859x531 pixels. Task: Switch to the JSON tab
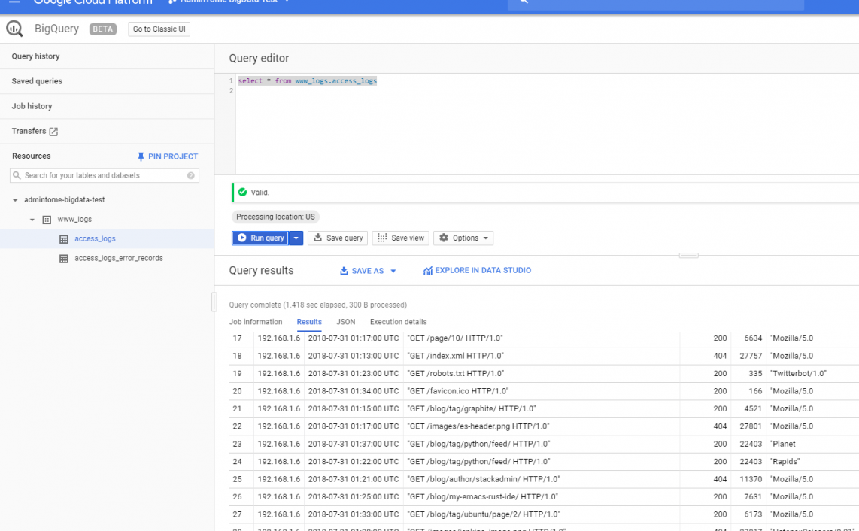(x=345, y=321)
